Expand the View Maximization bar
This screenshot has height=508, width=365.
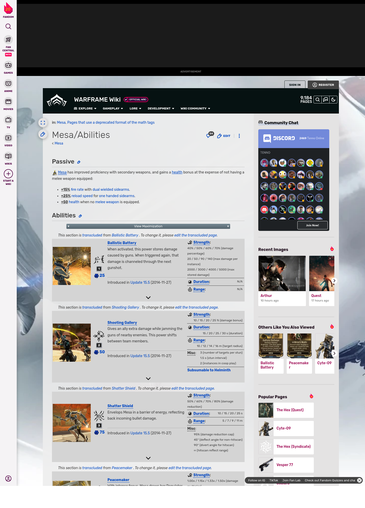148,226
